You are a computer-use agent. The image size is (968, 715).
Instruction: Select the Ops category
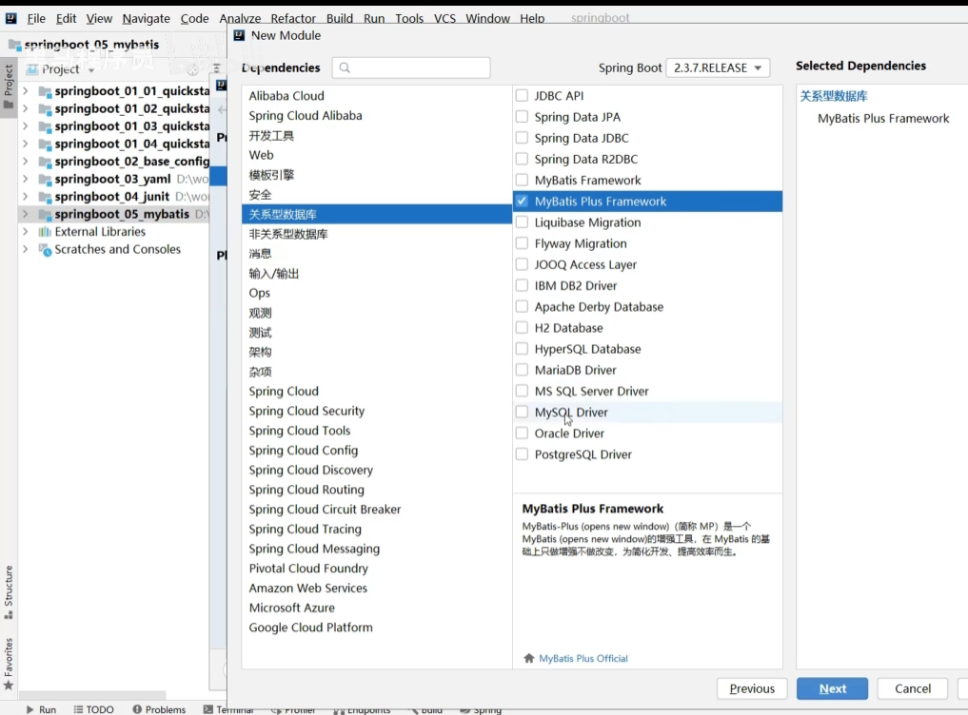point(377,293)
